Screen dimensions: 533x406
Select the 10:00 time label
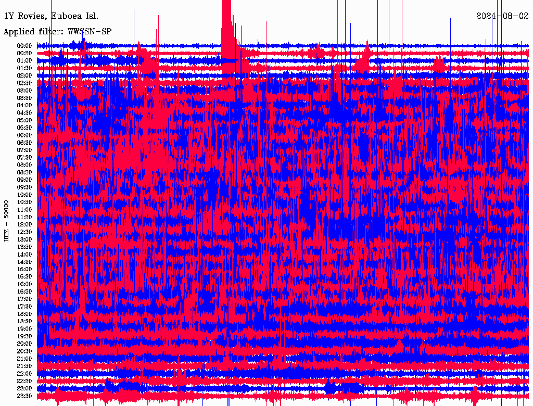coord(24,195)
